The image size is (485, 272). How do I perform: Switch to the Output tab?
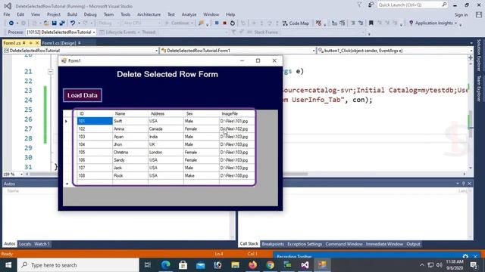tap(413, 244)
